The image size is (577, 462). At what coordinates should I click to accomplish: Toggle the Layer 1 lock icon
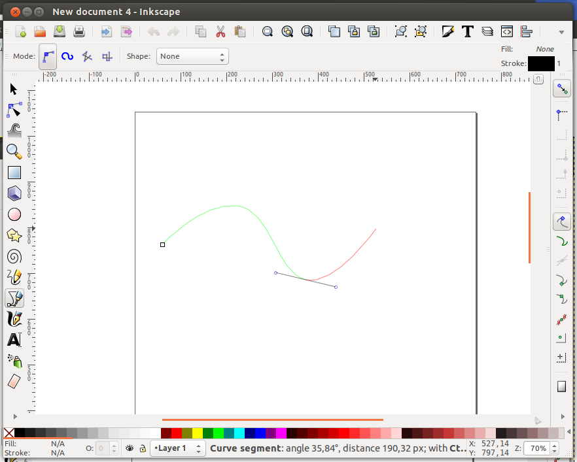[142, 448]
